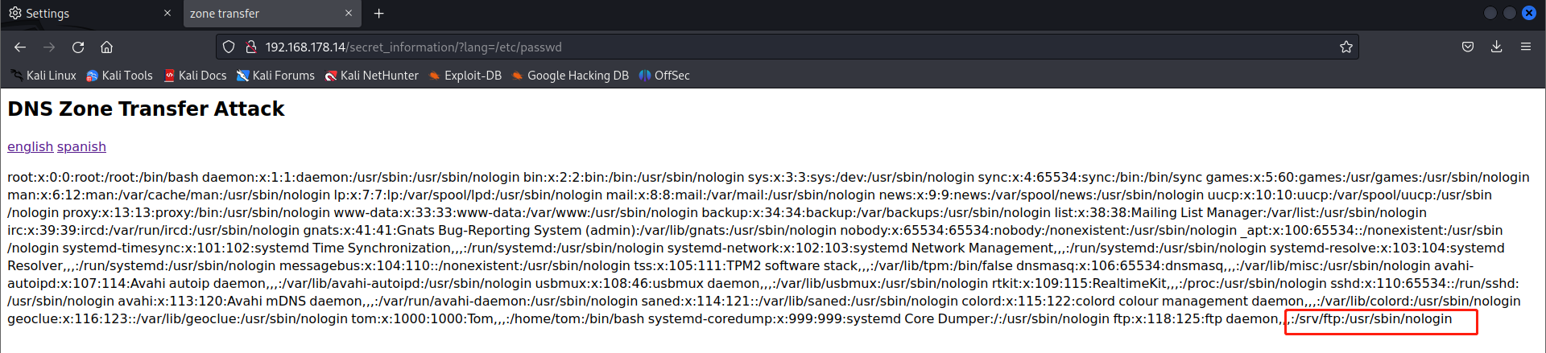Open the Kali NetHunter bookmark

[371, 76]
